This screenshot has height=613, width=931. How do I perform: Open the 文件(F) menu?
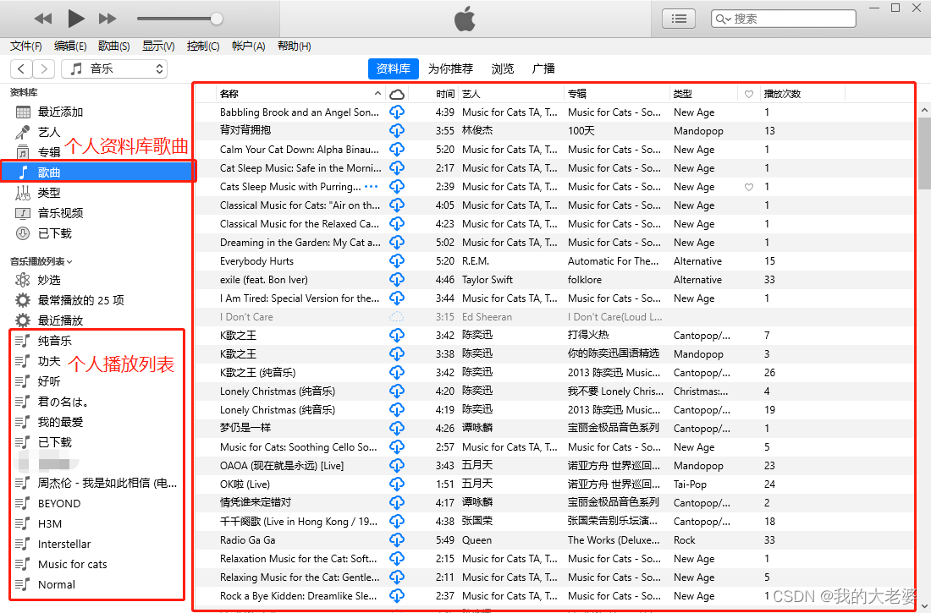click(x=25, y=47)
